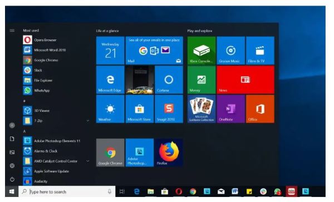Image resolution: width=334 pixels, height=202 pixels.
Task: Click the Type here to search box
Action: pyautogui.click(x=67, y=191)
